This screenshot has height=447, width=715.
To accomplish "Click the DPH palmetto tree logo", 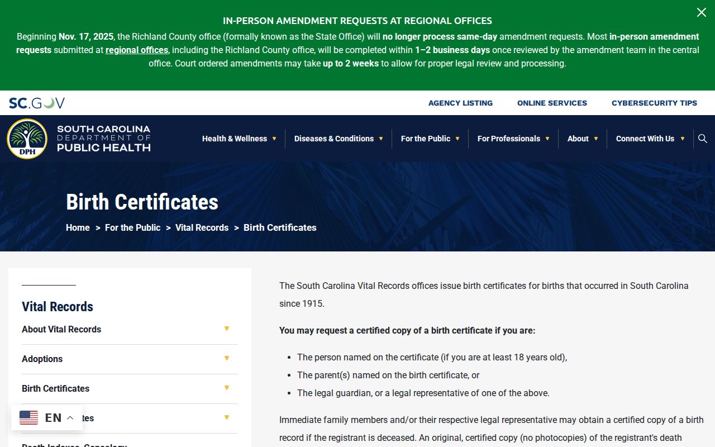I will (27, 139).
